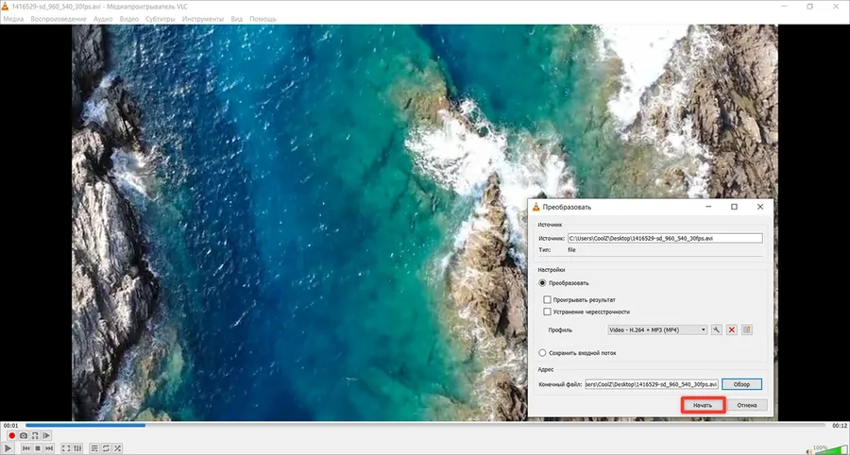Click the Конечный файл input field

click(x=652, y=384)
